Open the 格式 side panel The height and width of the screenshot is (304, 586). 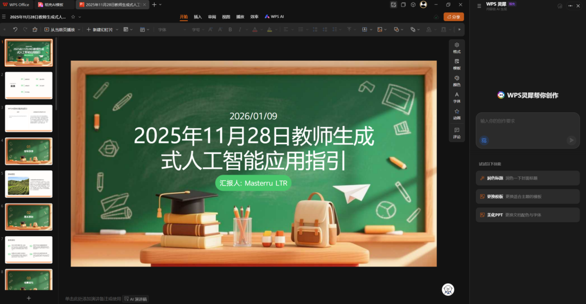point(457,48)
